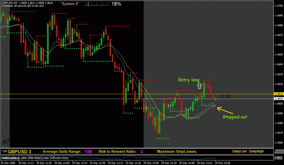Click the '2.28' profit label on chart
This screenshot has width=284, height=165.
click(226, 96)
